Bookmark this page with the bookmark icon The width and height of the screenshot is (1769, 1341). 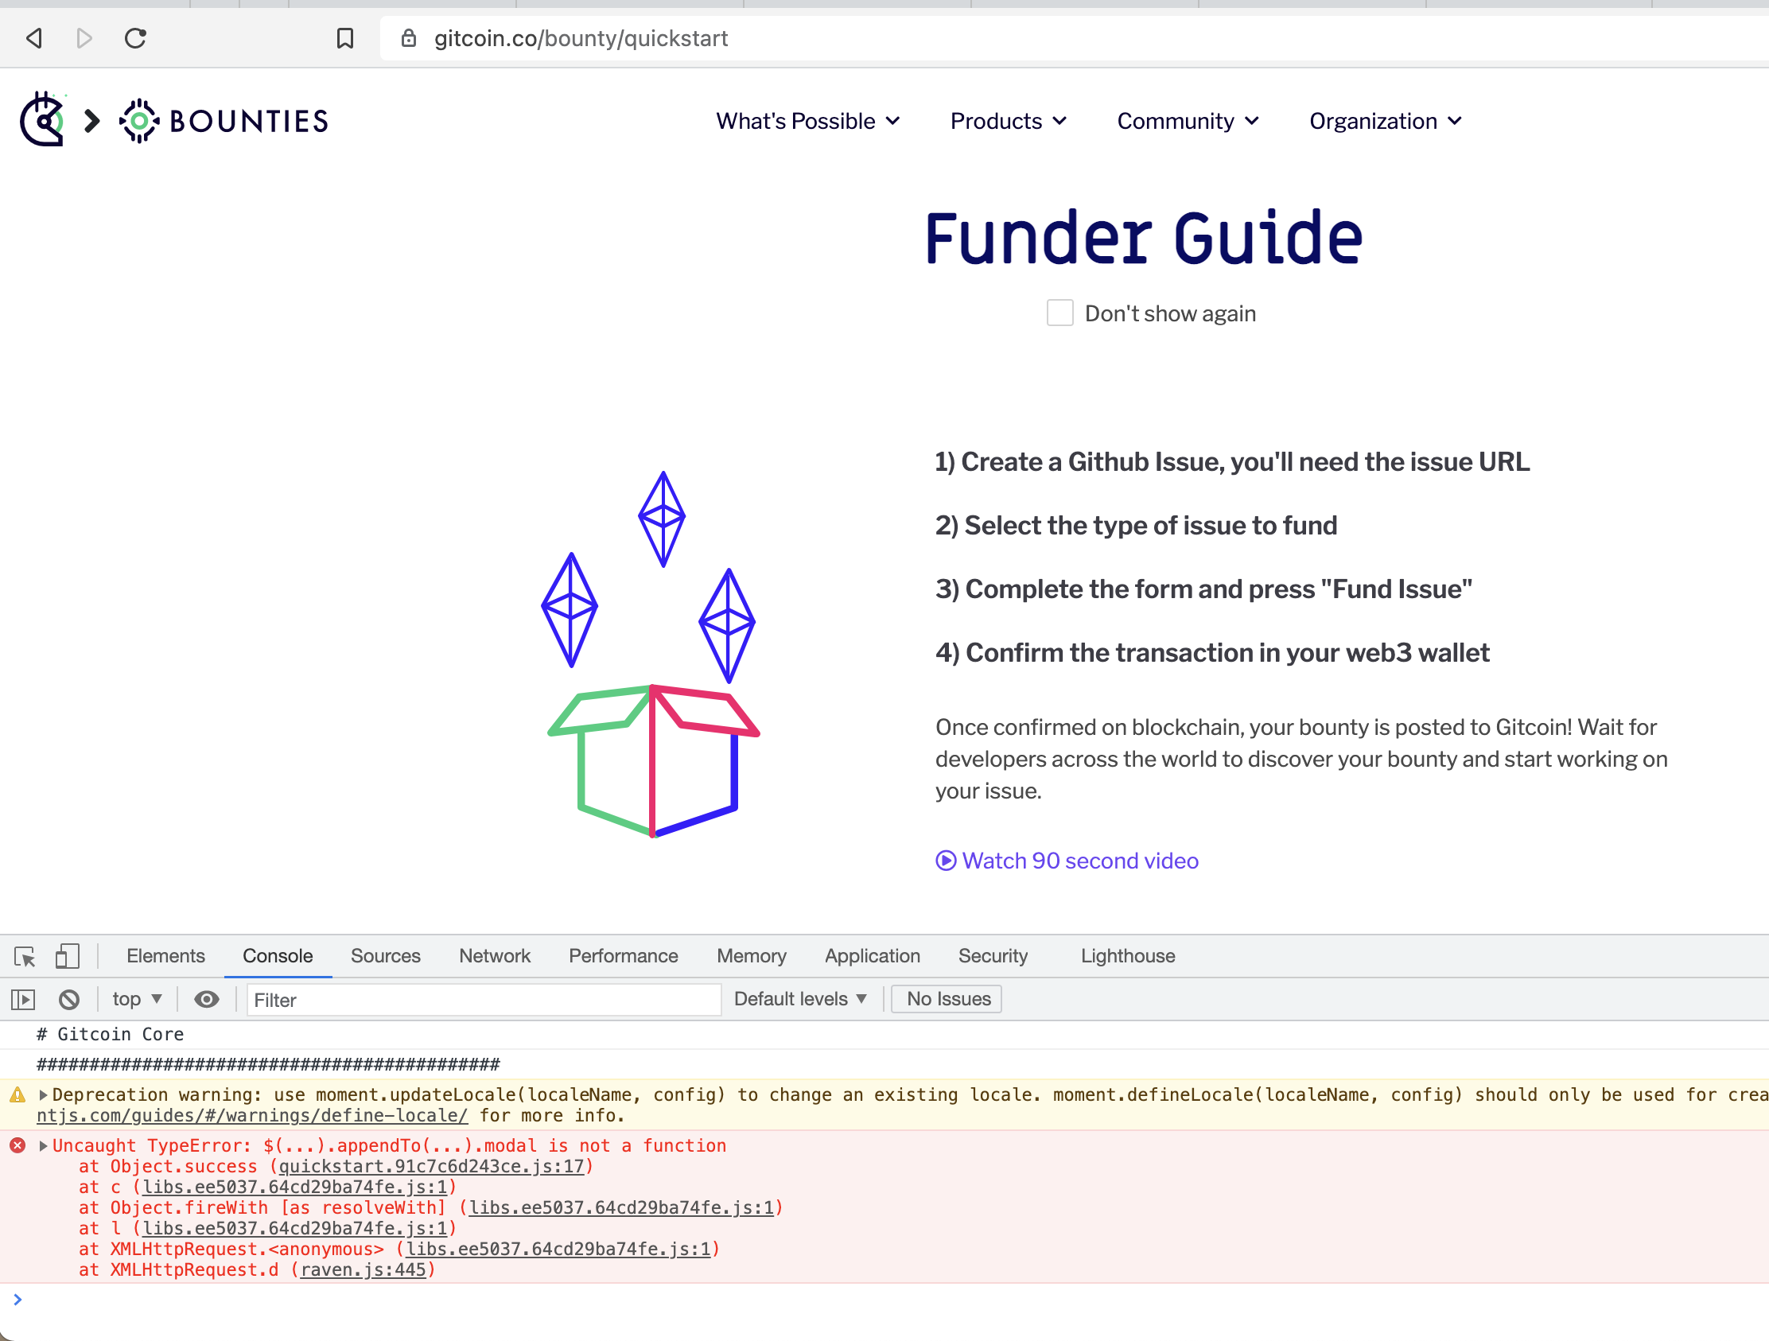(x=344, y=37)
